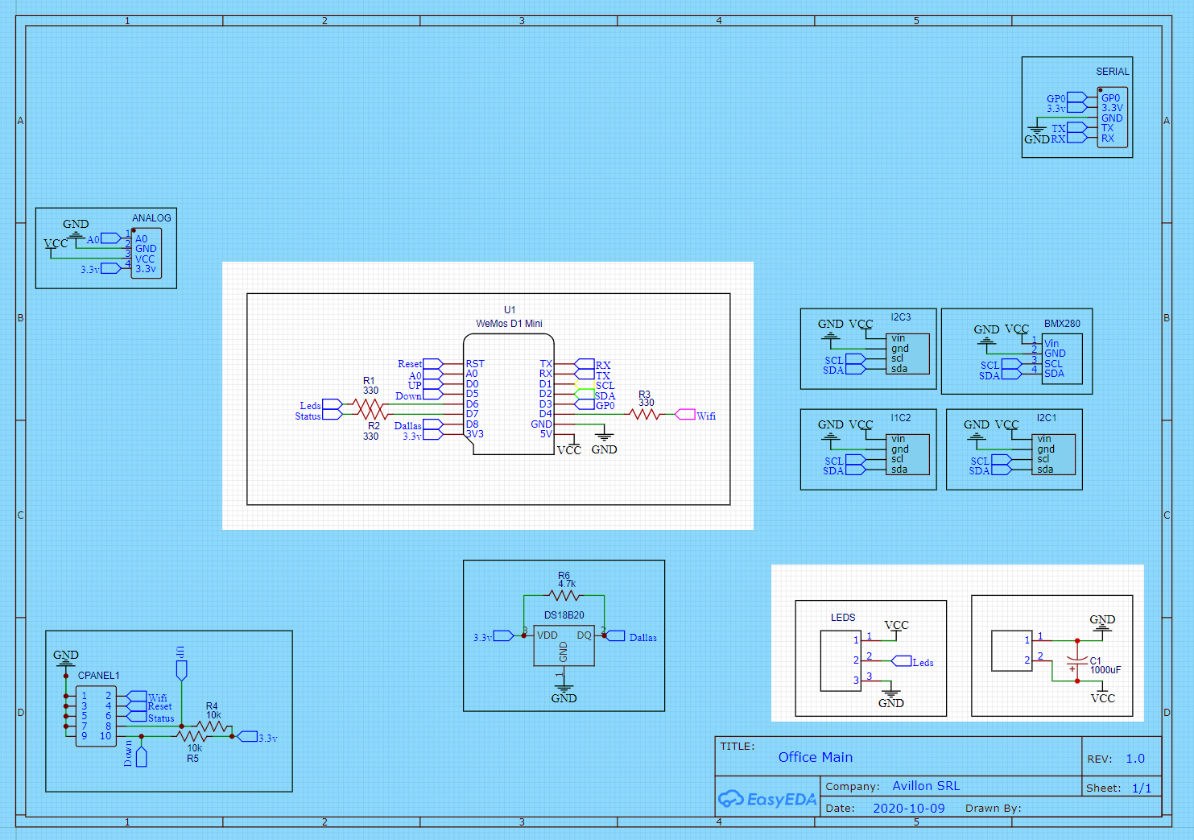Select the VCC power symbol under the 5V pin
Image resolution: width=1194 pixels, height=840 pixels.
pos(569,446)
